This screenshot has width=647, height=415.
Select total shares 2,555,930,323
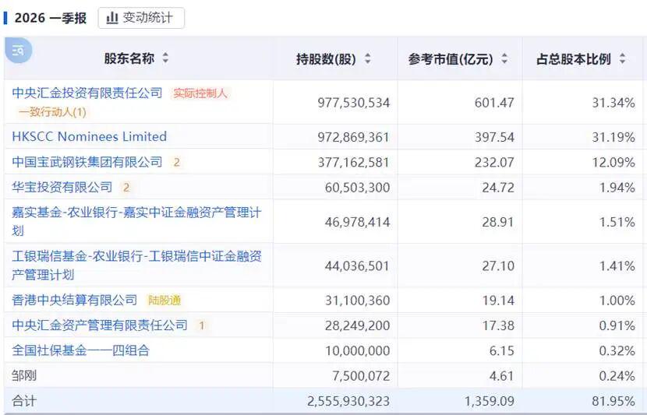click(x=348, y=401)
